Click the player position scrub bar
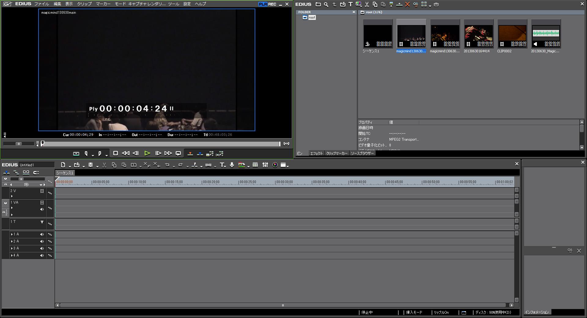587x318 pixels. (x=161, y=144)
